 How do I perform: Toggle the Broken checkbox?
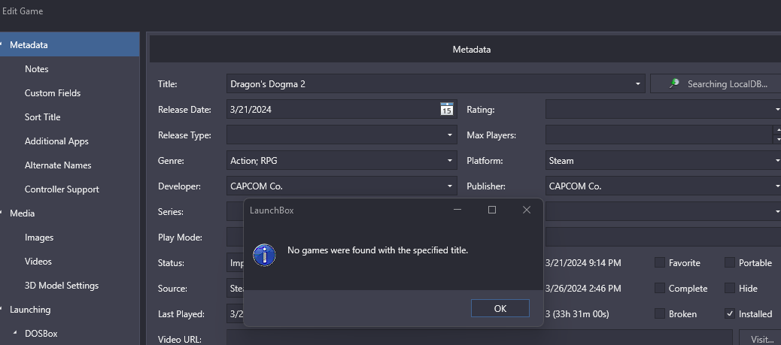pyautogui.click(x=659, y=313)
